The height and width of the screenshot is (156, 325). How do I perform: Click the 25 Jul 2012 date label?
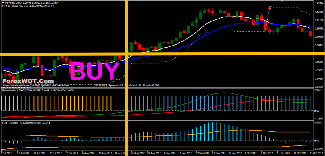pos(56,153)
